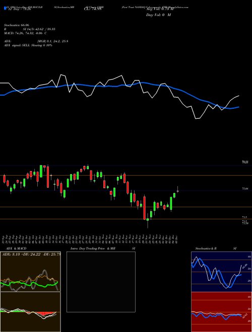This screenshot has width=252, height=332.
Task: Click the 66.06 value on Stochastics chart
Action: click(246, 266)
